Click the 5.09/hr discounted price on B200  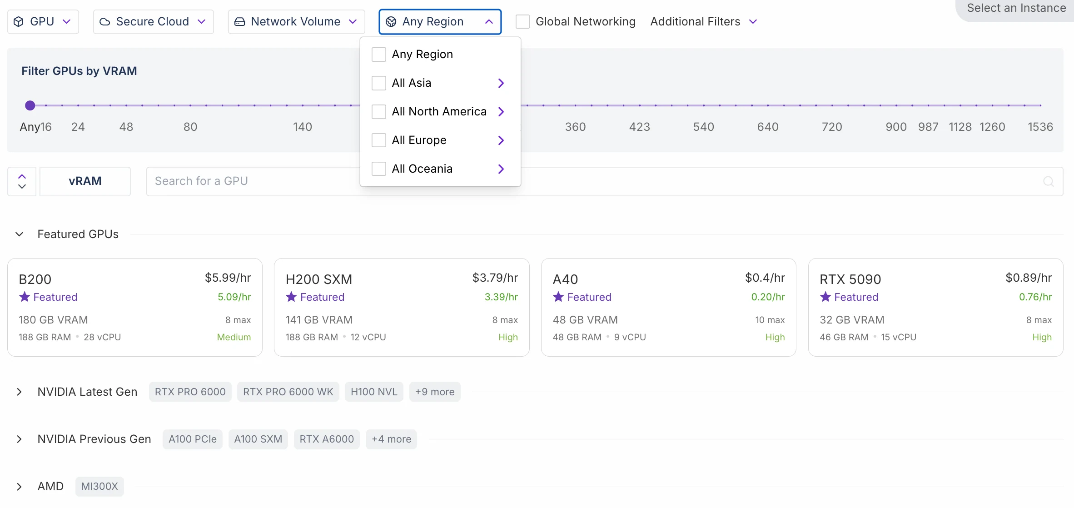[234, 297]
